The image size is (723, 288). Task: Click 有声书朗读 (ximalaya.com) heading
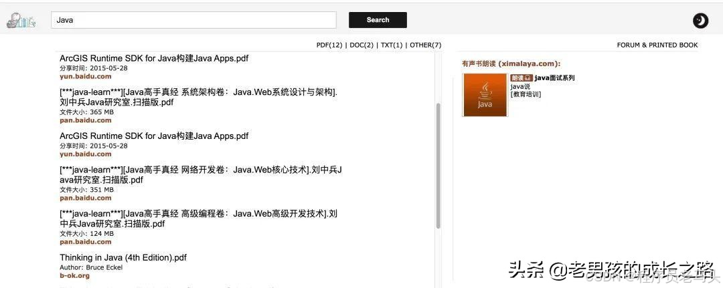pos(511,64)
